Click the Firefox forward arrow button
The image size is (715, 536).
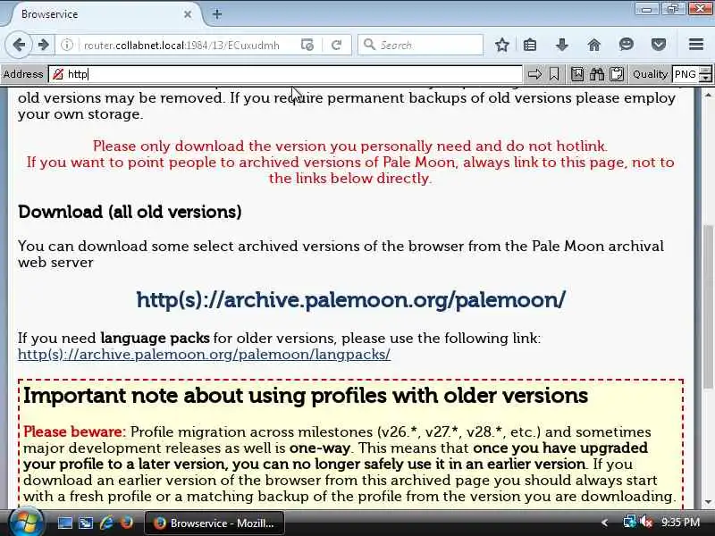point(43,45)
